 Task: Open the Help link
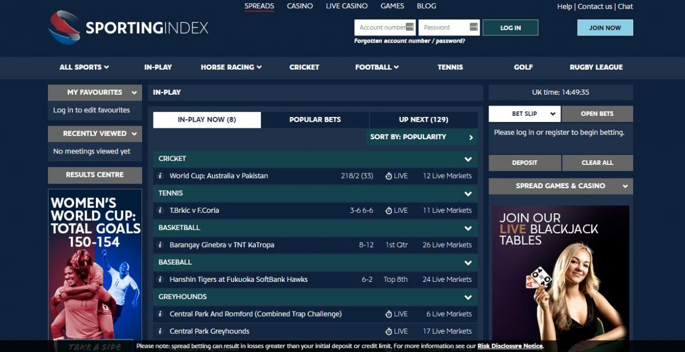565,7
